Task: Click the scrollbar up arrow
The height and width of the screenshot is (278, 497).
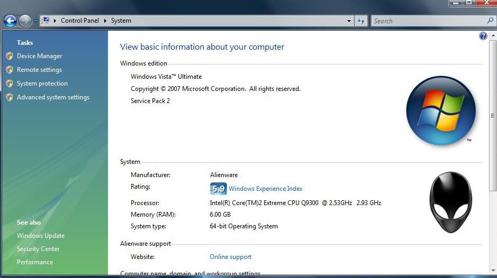Action: (x=493, y=36)
